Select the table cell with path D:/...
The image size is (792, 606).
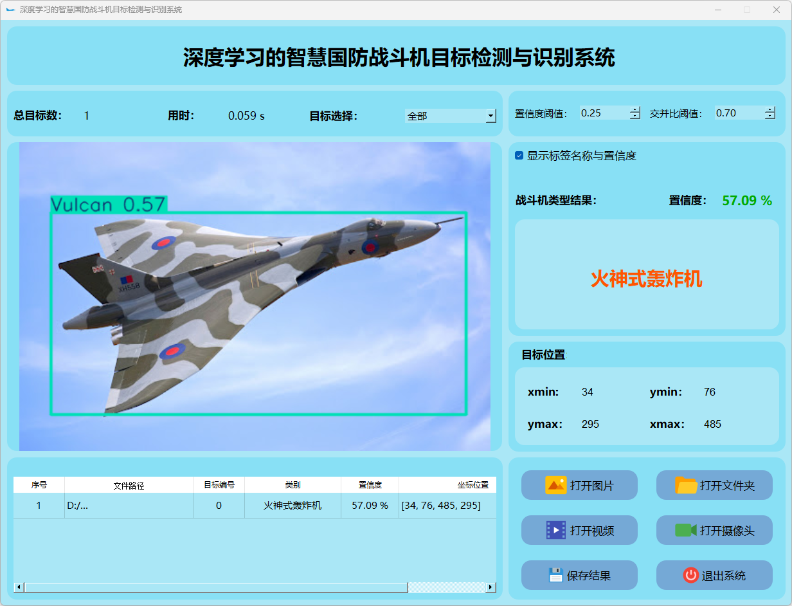(129, 506)
